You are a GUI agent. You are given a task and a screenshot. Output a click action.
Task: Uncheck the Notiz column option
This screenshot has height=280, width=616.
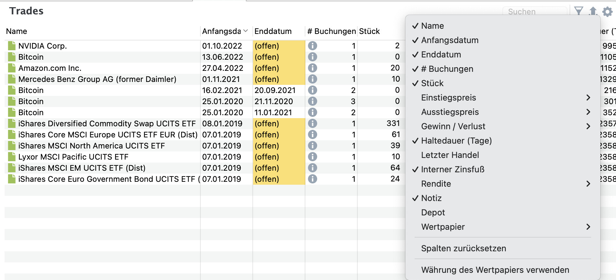[x=503, y=198]
